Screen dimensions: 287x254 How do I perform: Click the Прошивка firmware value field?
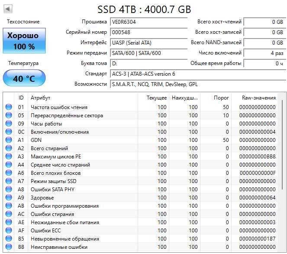[147, 22]
